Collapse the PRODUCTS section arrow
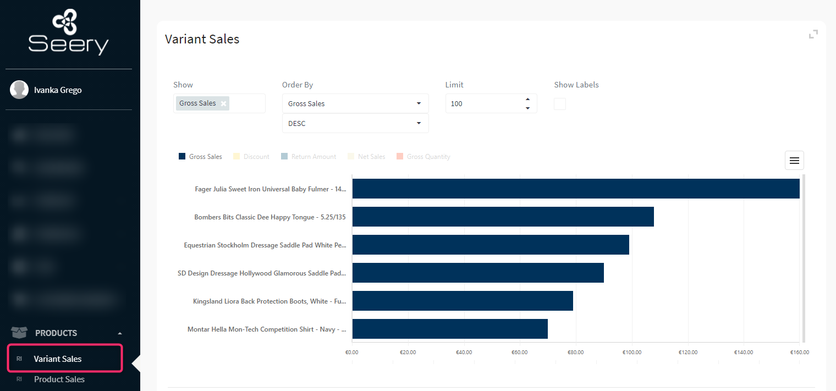Screen dimensions: 836x391 tap(120, 333)
